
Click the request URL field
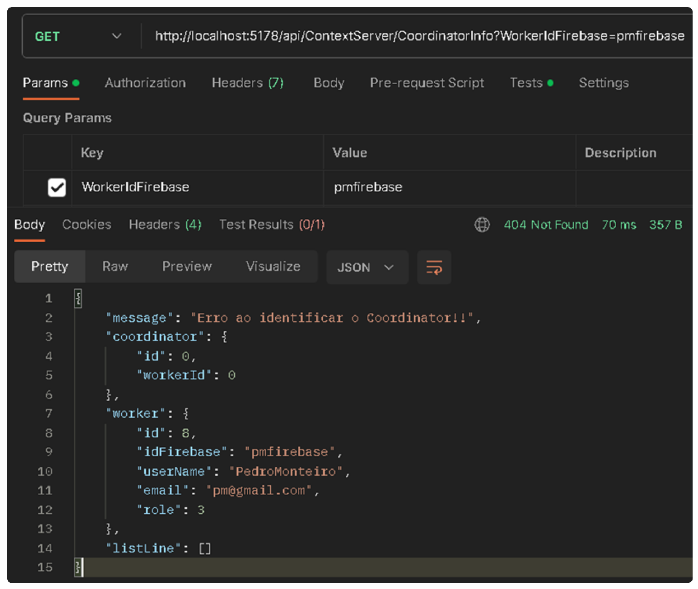tap(419, 36)
